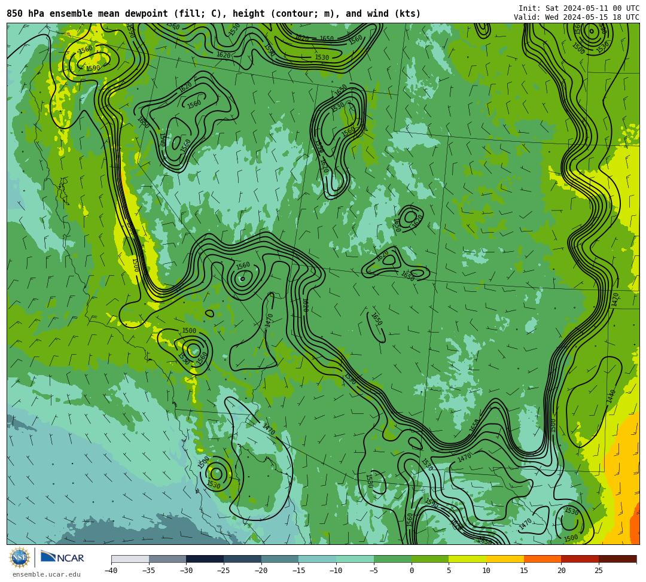Click the 25 colorbar tick label
The image size is (646, 582).
coord(599,571)
